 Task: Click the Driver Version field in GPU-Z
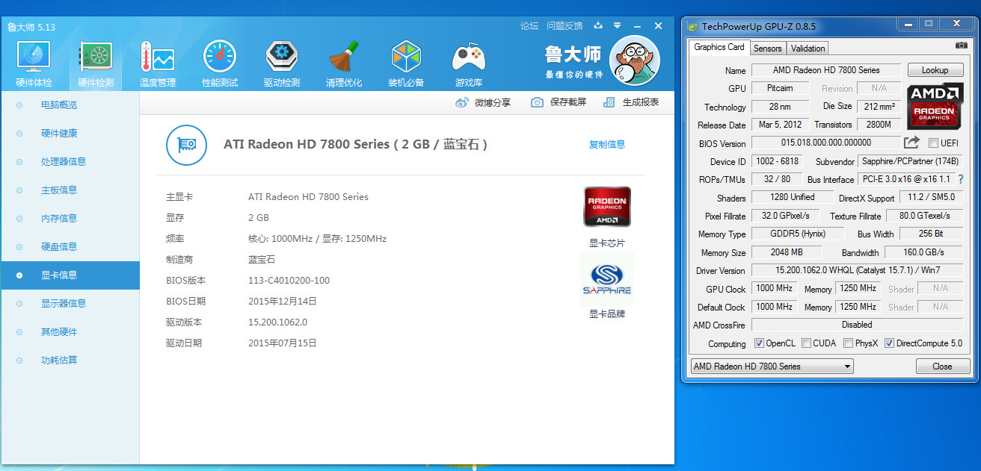click(857, 270)
